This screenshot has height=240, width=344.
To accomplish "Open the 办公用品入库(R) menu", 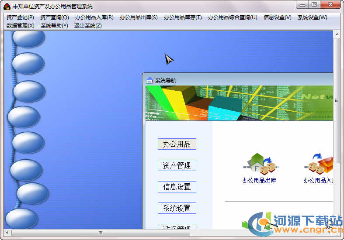I will [x=94, y=17].
